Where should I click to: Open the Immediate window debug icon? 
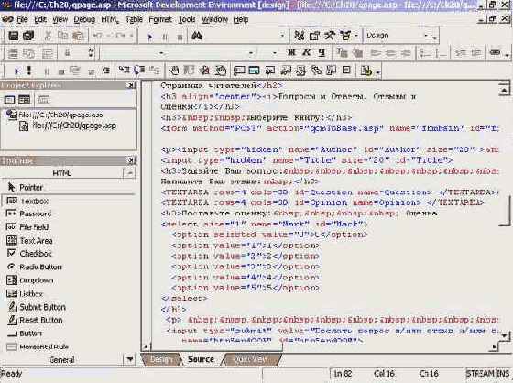point(239,70)
